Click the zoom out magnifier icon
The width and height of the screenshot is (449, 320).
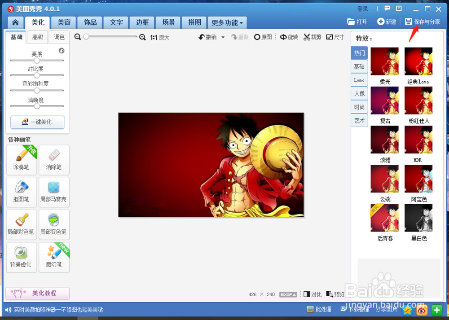click(x=77, y=37)
